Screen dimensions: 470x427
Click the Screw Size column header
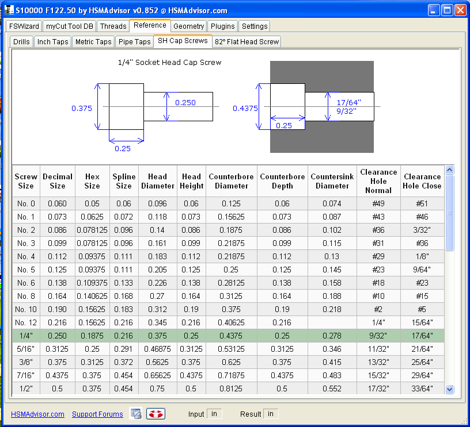click(x=26, y=181)
